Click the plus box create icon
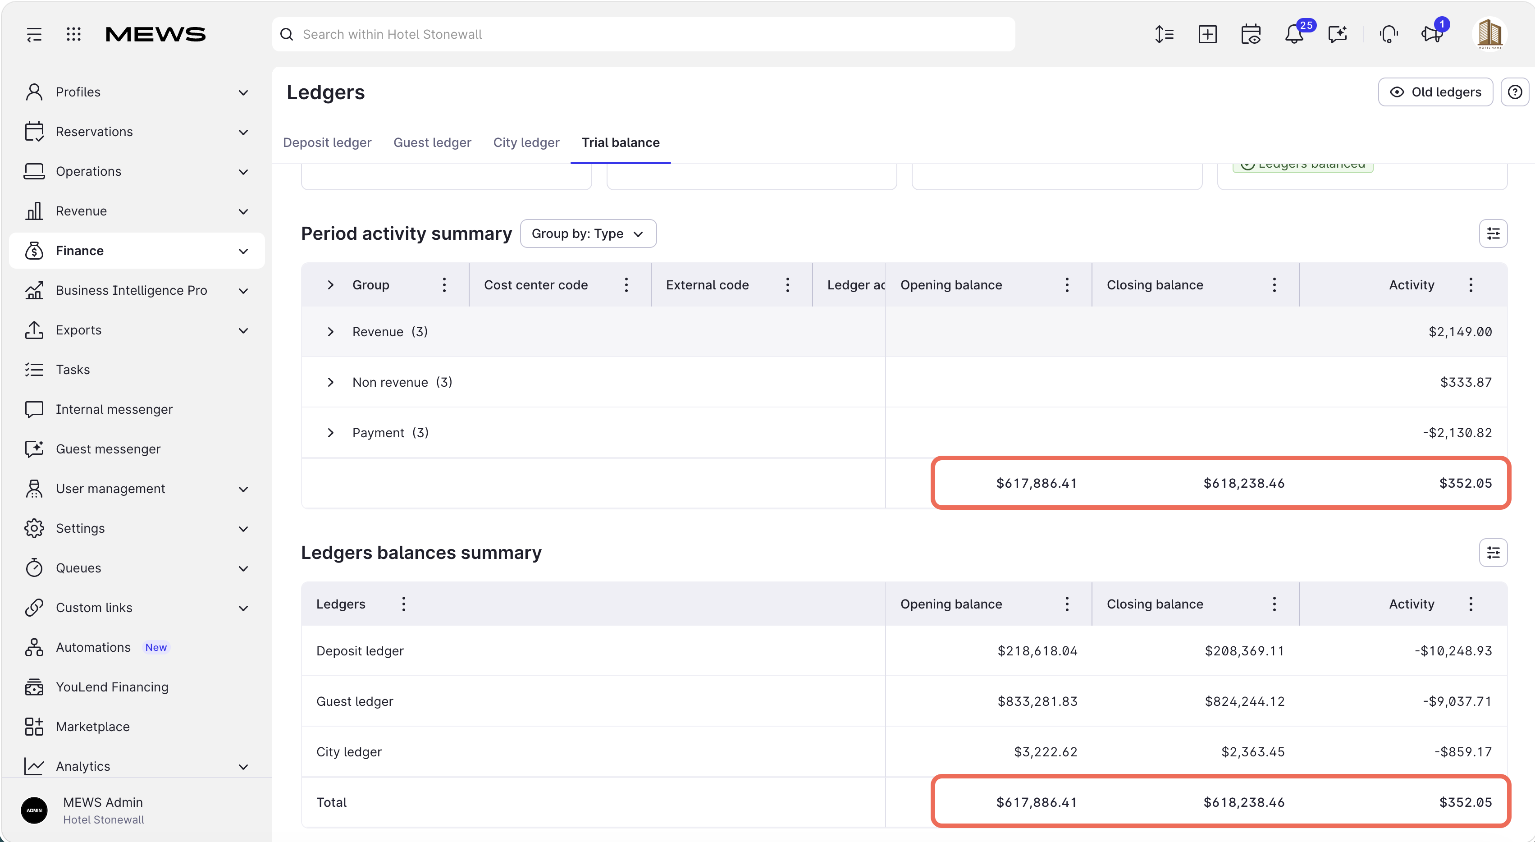 1207,34
